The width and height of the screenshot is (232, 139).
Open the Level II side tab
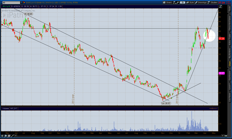[x=229, y=87]
